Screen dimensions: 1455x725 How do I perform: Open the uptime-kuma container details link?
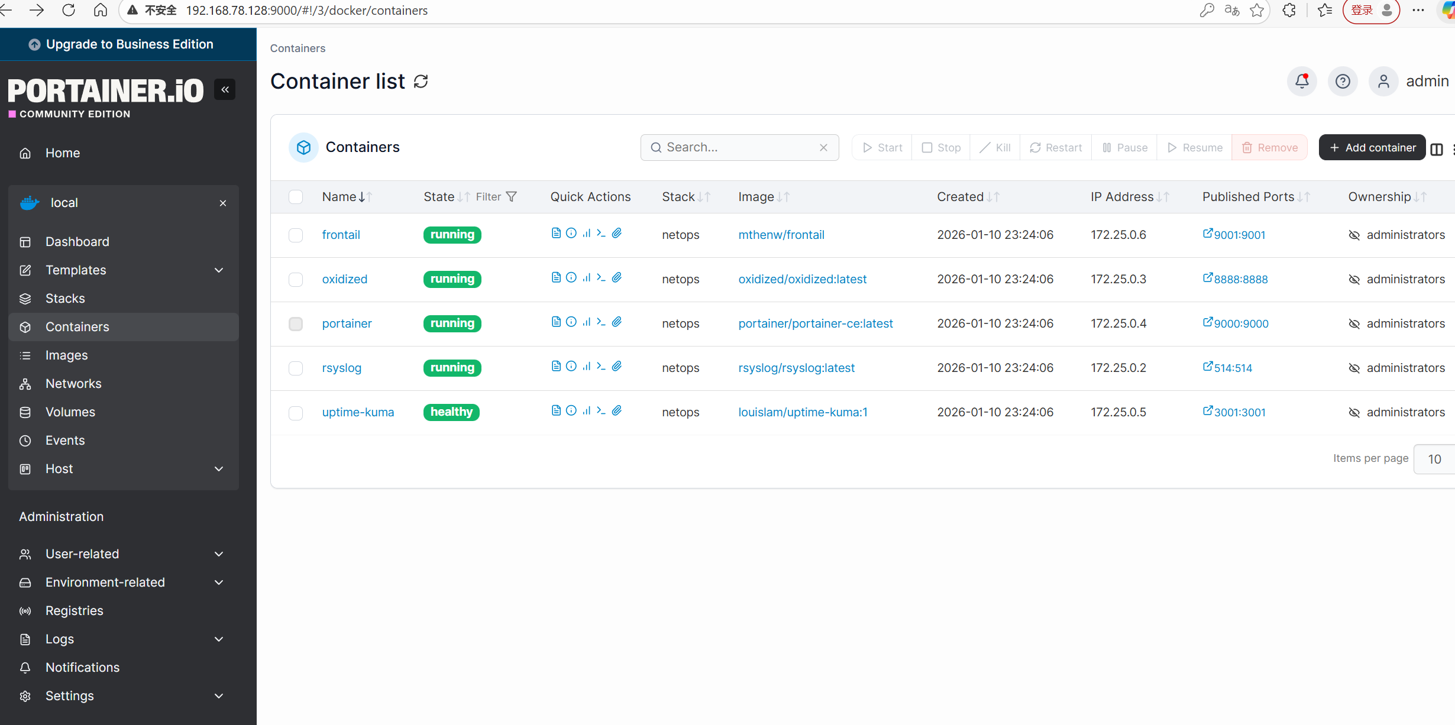(x=358, y=412)
